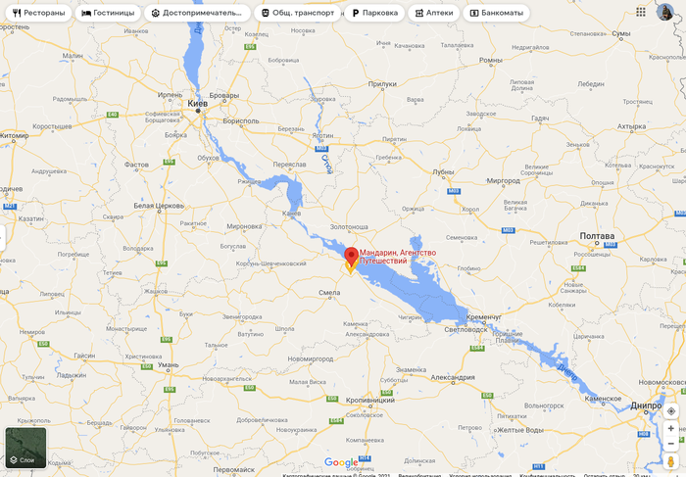Click the Мандарин, Агентство Путешествий label
Image resolution: width=686 pixels, height=477 pixels.
pyautogui.click(x=398, y=257)
